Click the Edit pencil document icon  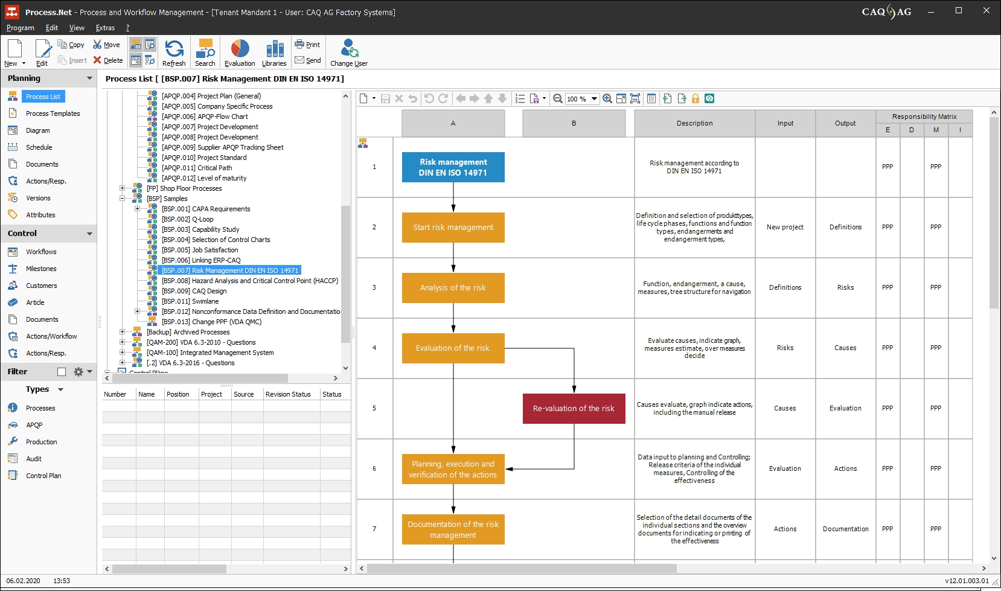coord(42,48)
